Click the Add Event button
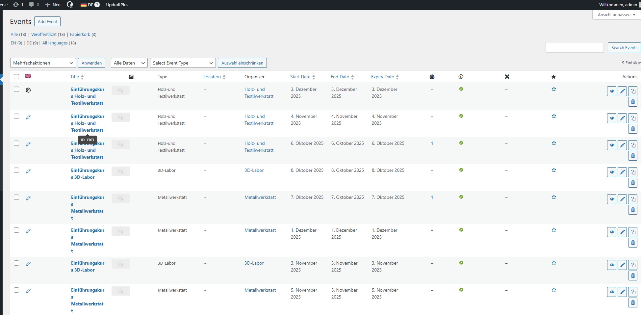The image size is (641, 315). [x=47, y=21]
